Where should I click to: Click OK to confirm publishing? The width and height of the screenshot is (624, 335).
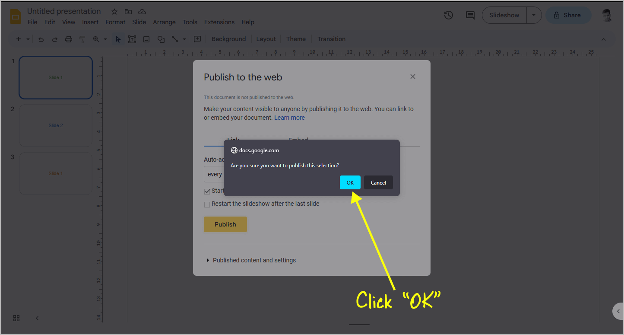coord(350,182)
